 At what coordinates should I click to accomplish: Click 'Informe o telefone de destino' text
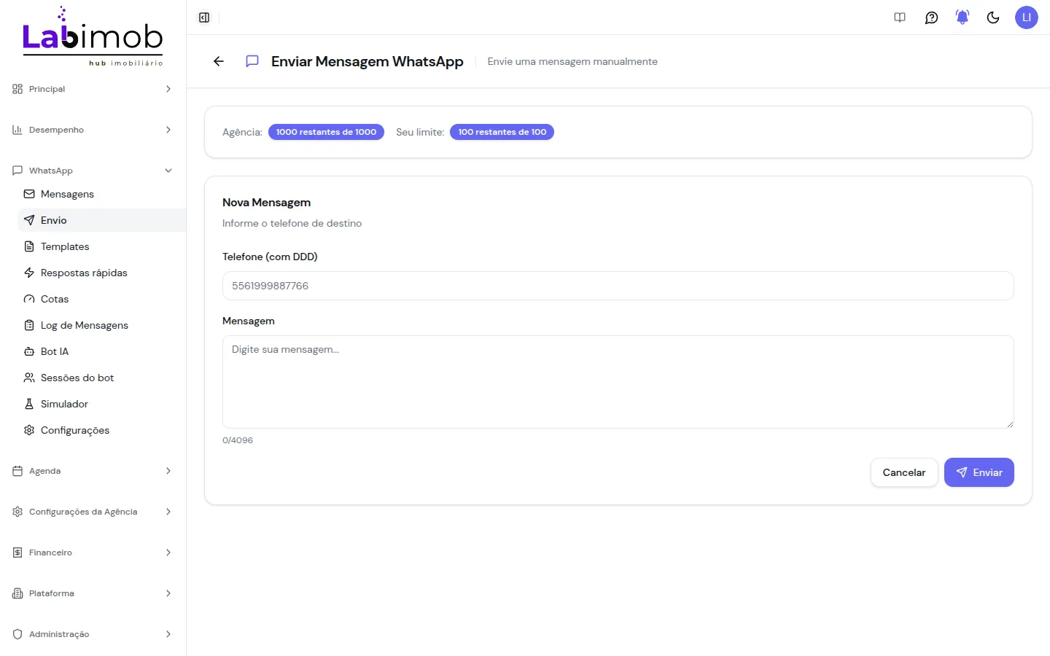(x=292, y=223)
